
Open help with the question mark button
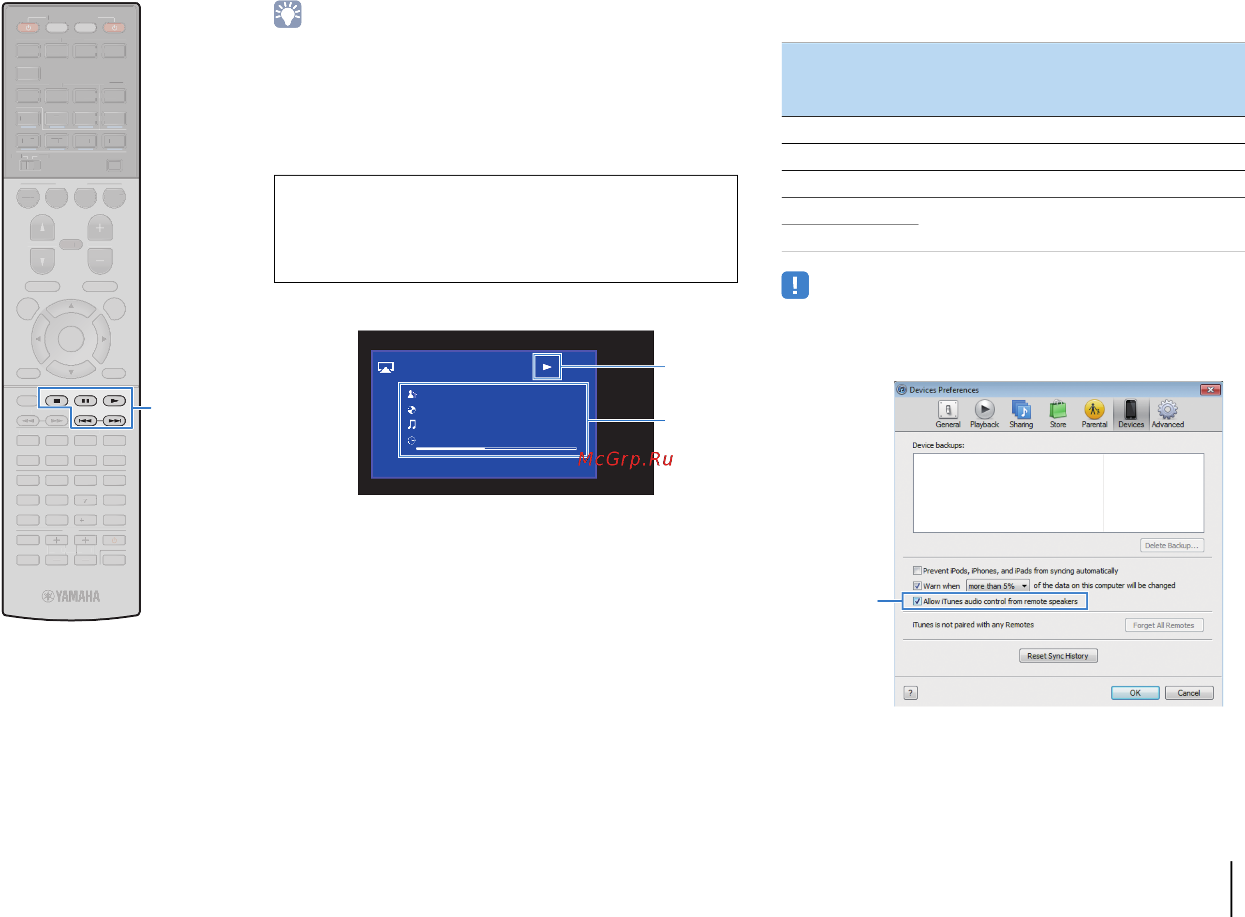(x=910, y=693)
